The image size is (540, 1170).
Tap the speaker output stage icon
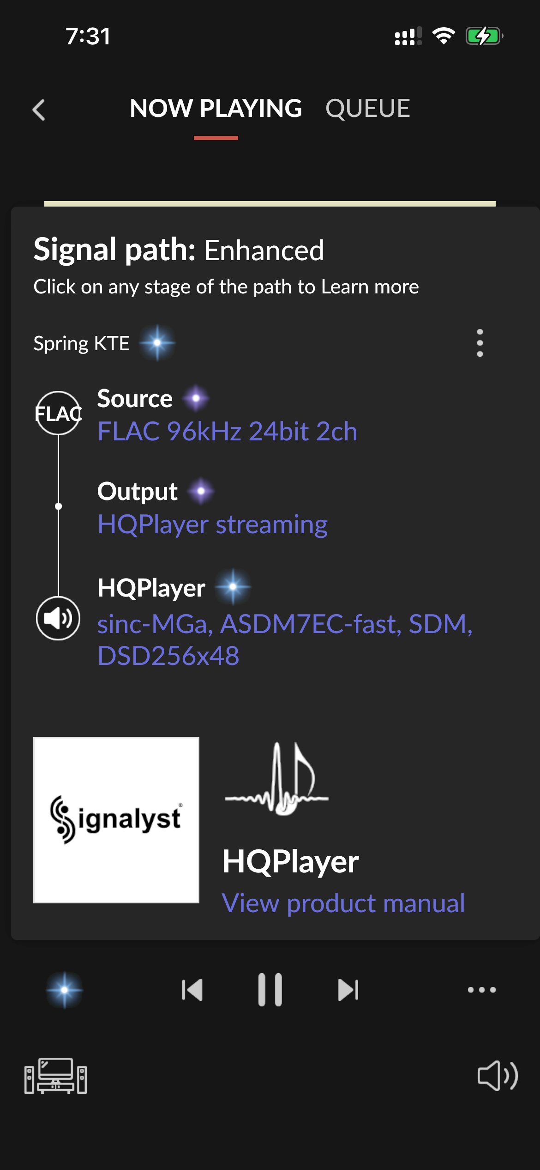[58, 618]
